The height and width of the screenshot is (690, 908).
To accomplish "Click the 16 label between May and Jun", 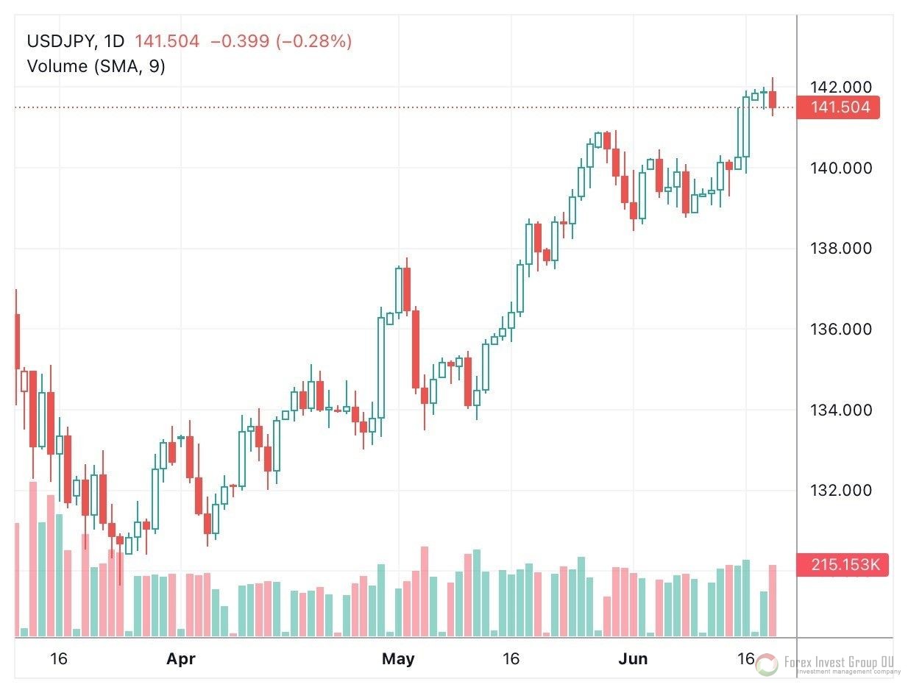I will pos(511,659).
